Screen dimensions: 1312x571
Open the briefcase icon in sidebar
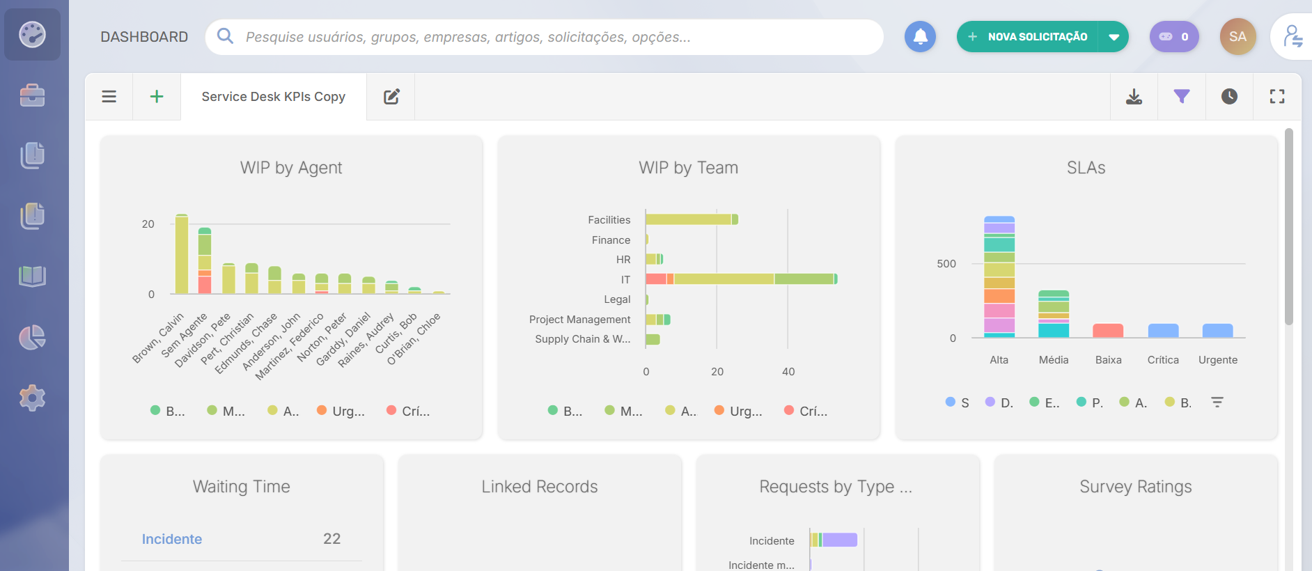[32, 95]
